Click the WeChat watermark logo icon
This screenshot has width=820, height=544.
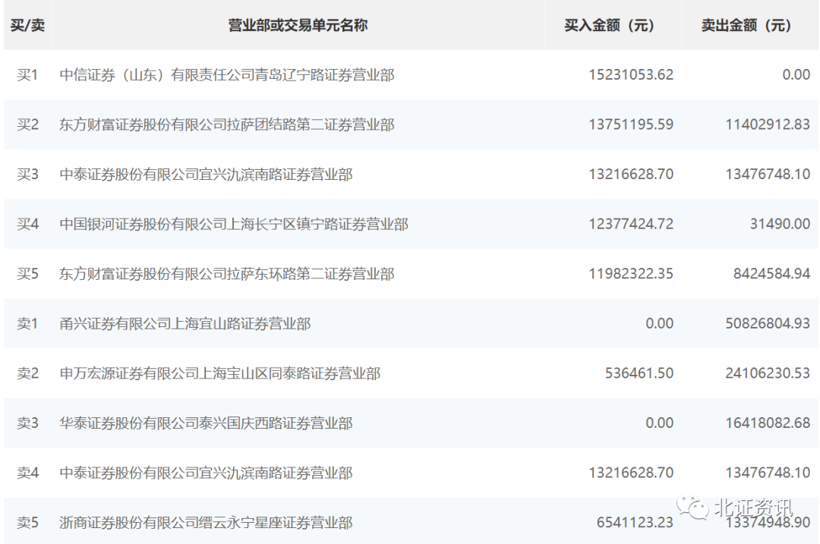pos(692,506)
